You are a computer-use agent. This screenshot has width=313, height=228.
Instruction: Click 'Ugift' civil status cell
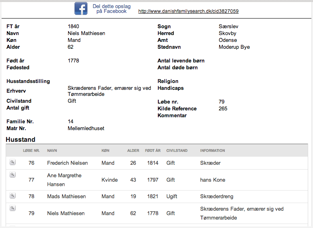click(x=172, y=196)
